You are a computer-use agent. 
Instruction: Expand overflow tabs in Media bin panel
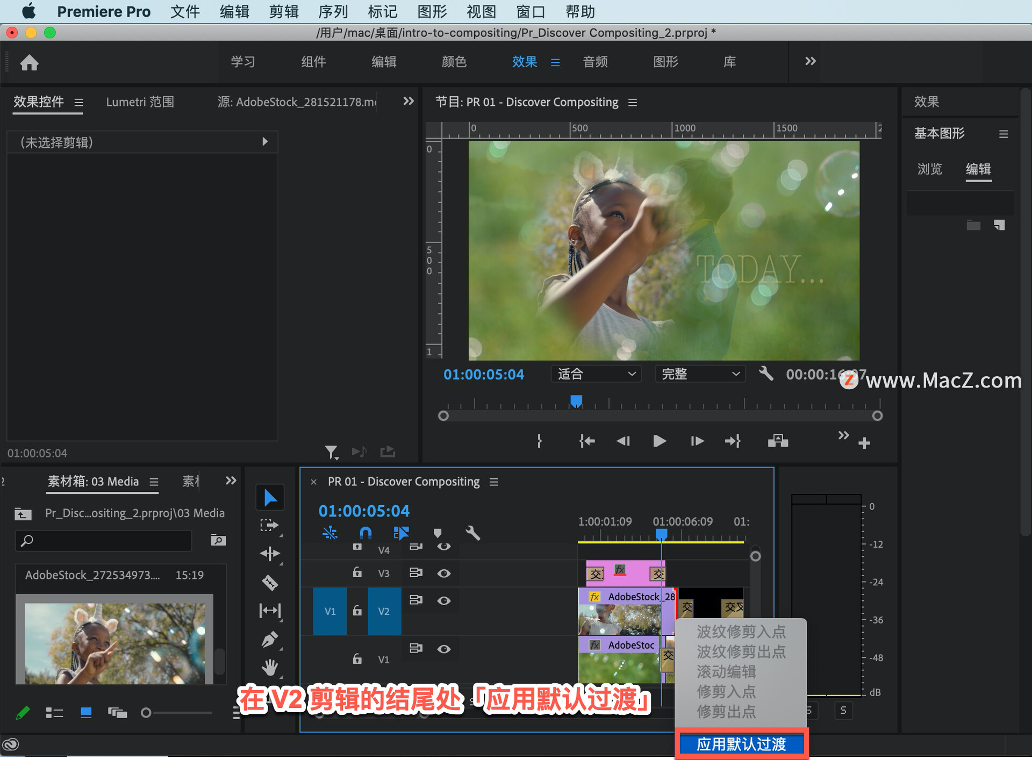point(231,481)
